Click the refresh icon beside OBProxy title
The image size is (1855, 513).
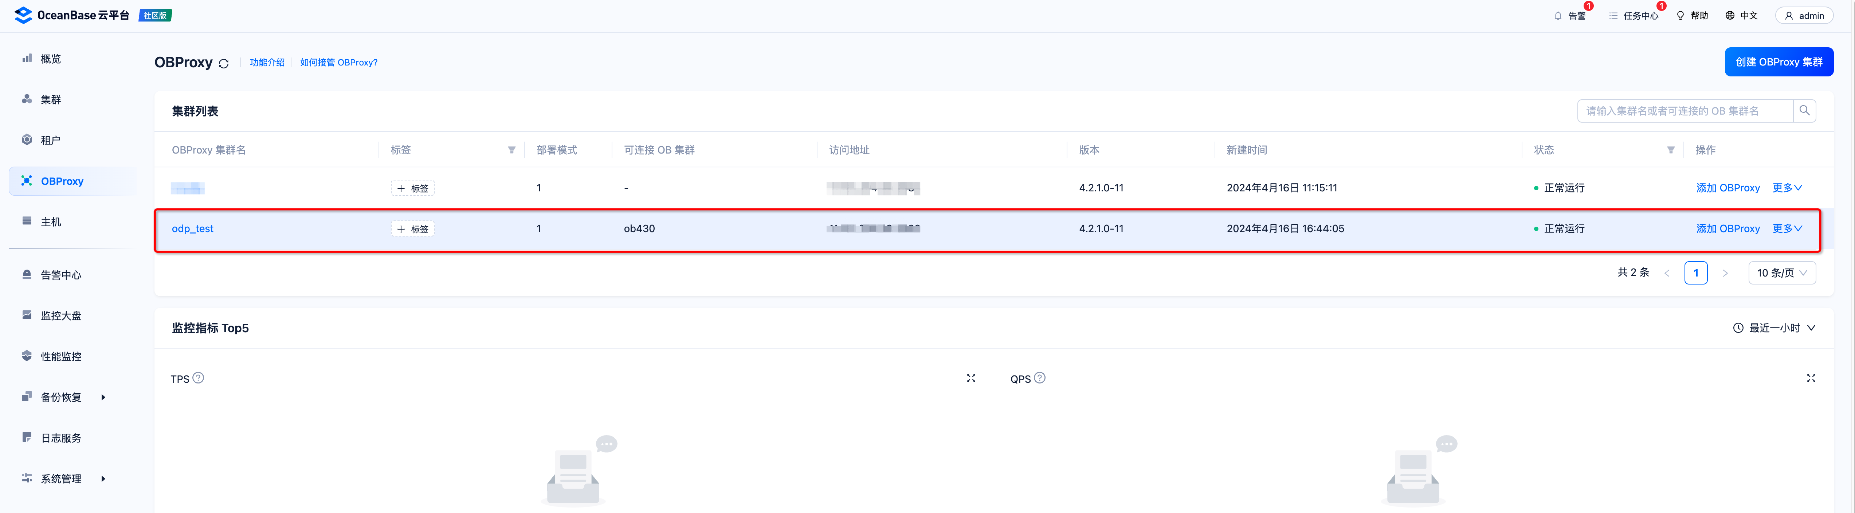(224, 63)
